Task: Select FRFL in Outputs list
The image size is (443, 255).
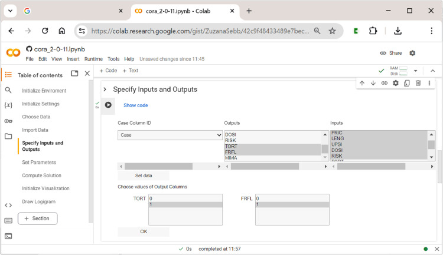Action: coord(273,152)
